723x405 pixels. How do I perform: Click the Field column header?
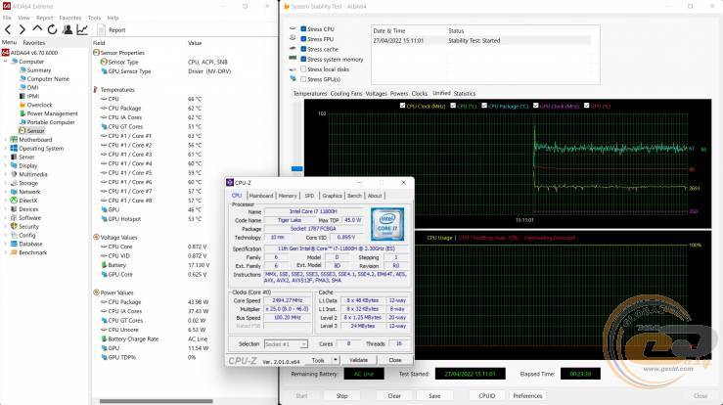pos(99,43)
